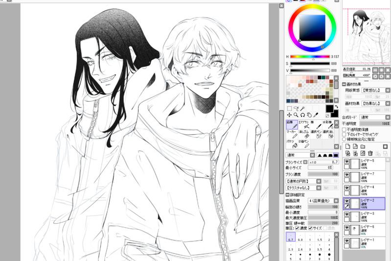391x261 pixels.
Task: Click foreground black color swatch
Action: coord(329,109)
